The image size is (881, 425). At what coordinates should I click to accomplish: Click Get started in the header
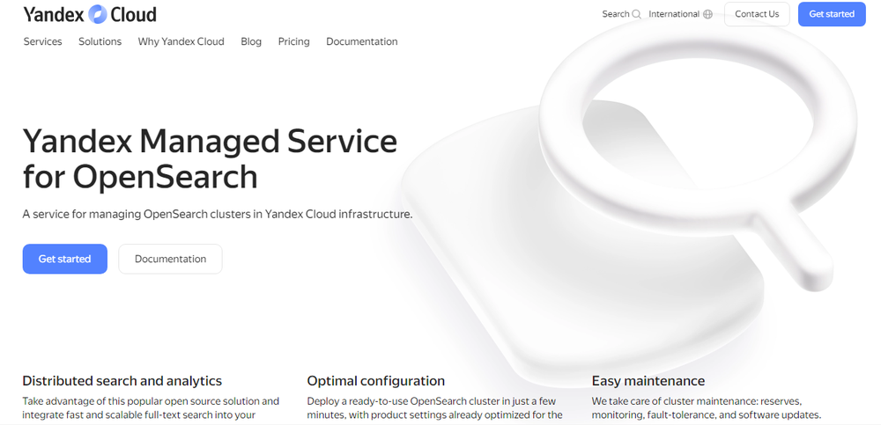tap(832, 15)
